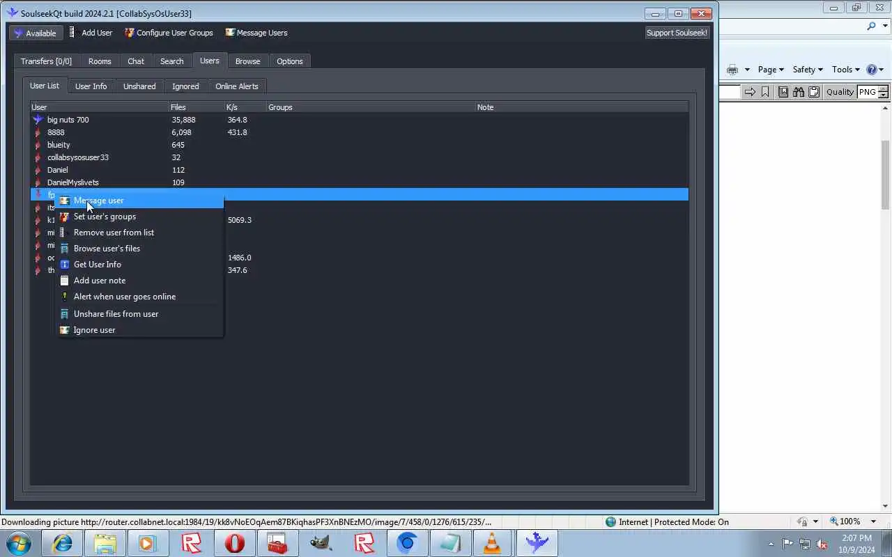Select Remove user from list
This screenshot has height=557, width=892.
point(139,233)
